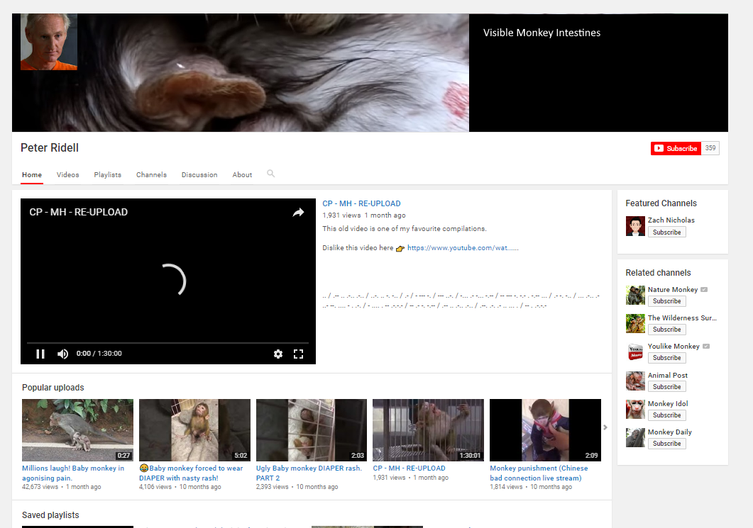Click the channel profile avatar picture

click(x=49, y=42)
